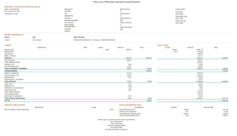Select the Payment Information section header
Screen dimensions: 237x136
click(x=14, y=35)
